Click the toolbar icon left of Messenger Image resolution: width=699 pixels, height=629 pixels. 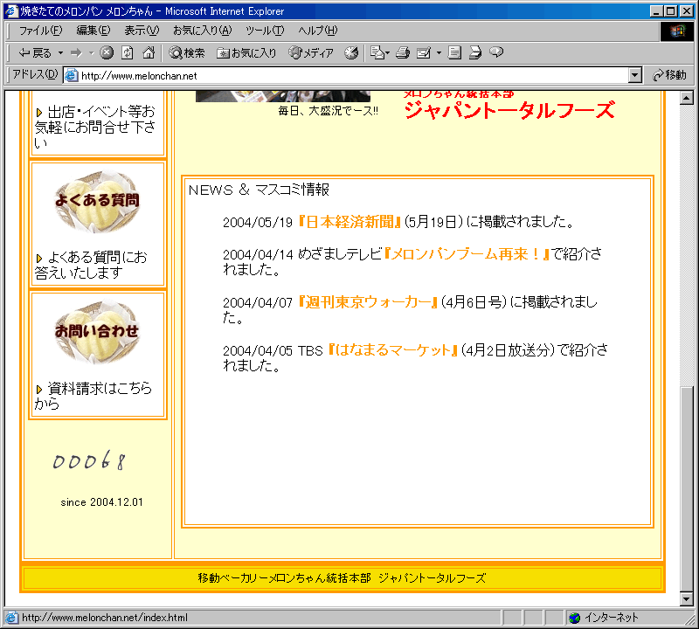[x=475, y=52]
